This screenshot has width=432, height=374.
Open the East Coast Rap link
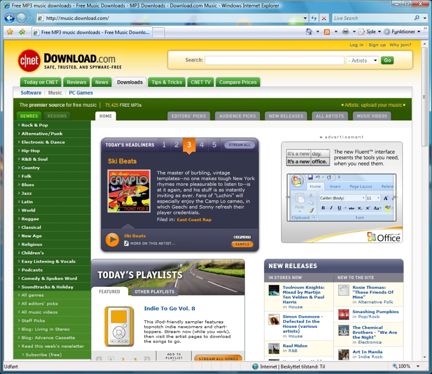point(194,219)
